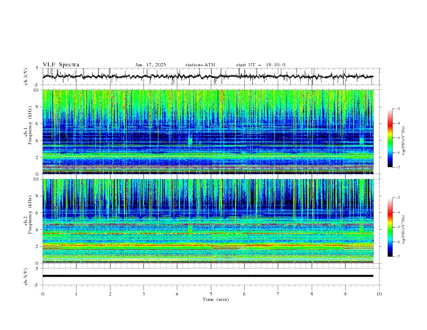Click the "start UT = 18:10:0" text

(260, 65)
